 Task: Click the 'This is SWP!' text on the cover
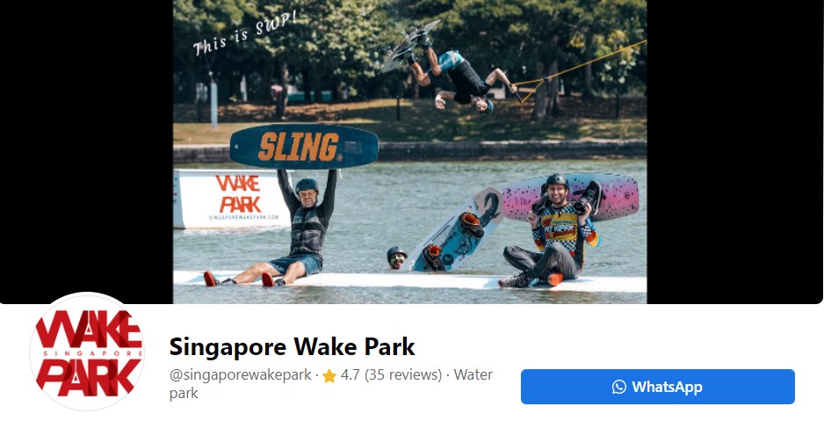245,33
